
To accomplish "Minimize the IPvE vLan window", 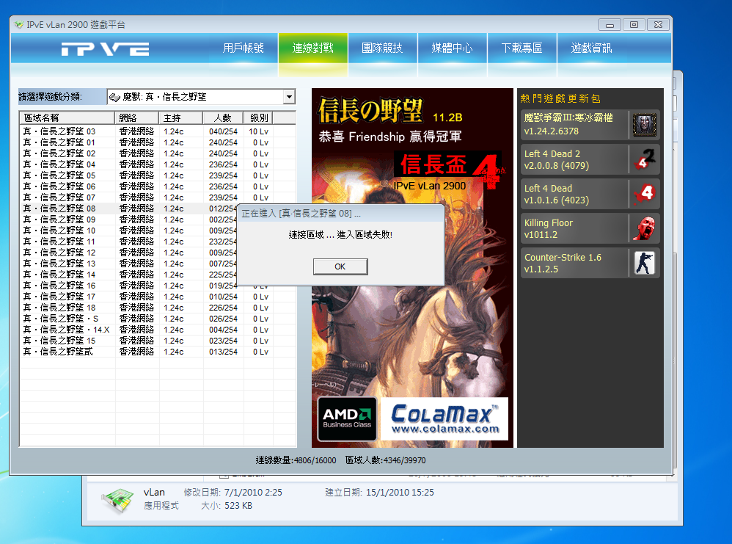I will coord(610,25).
